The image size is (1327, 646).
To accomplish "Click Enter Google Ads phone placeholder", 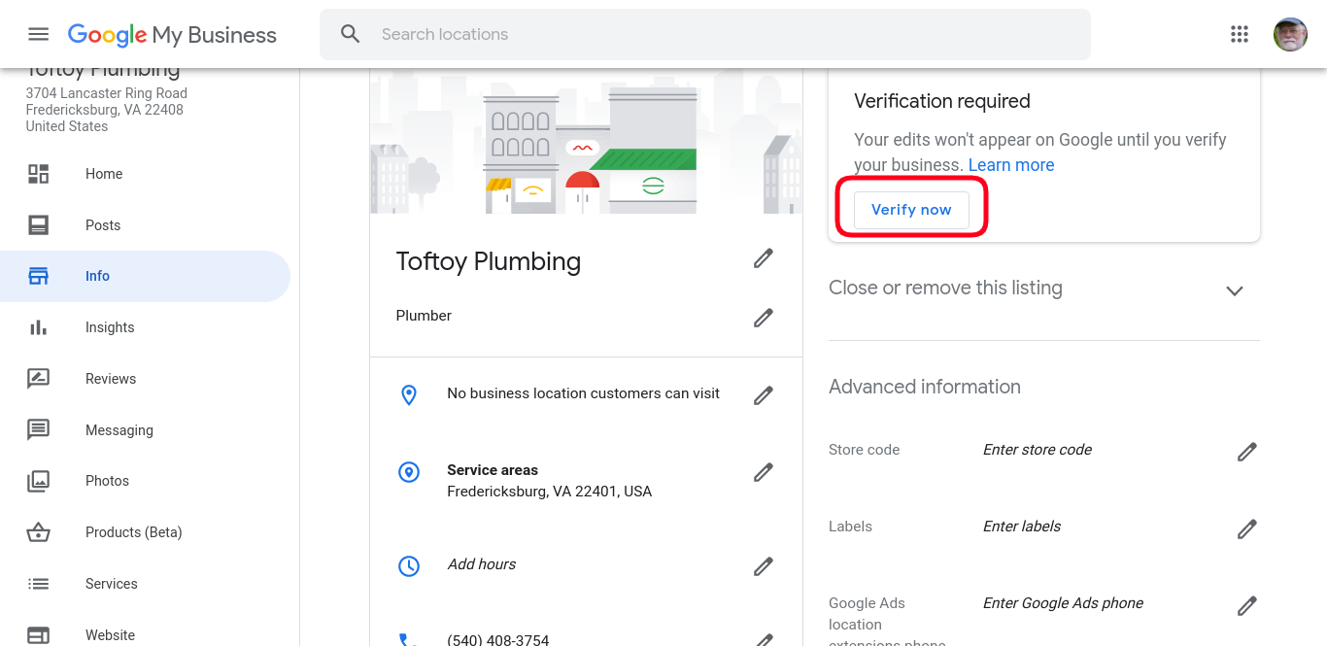I will coord(1063,603).
